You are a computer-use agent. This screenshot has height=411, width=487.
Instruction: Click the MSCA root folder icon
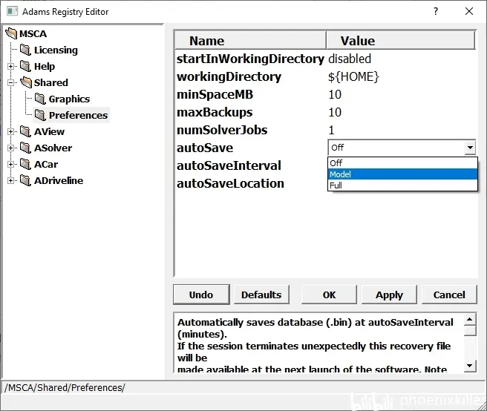point(11,33)
